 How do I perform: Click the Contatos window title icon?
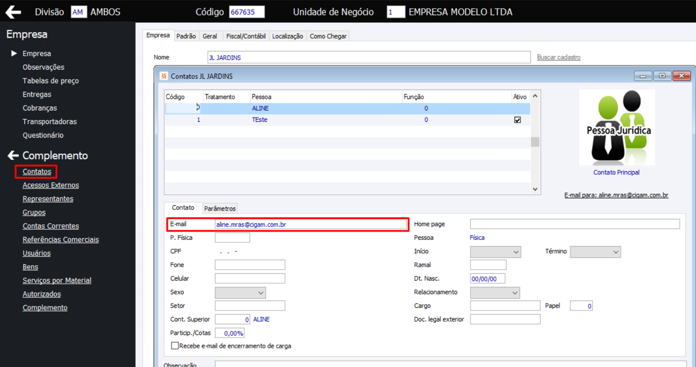tap(164, 76)
